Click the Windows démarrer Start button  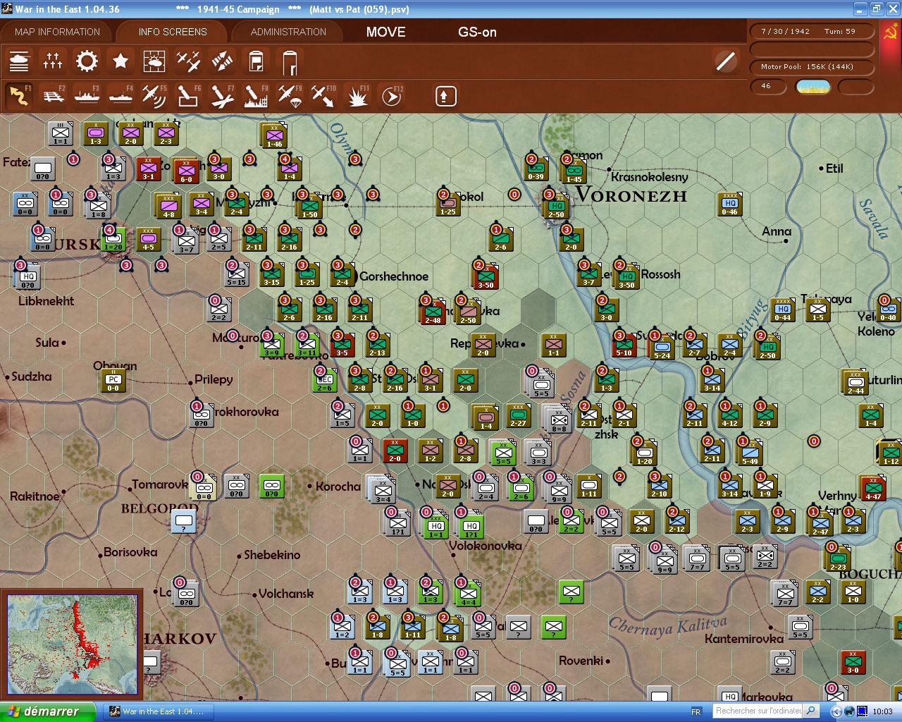(47, 711)
